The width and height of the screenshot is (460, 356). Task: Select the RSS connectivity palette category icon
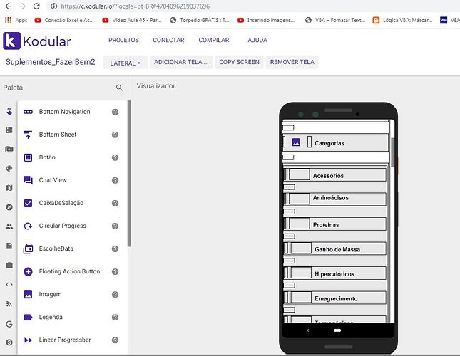(9, 304)
